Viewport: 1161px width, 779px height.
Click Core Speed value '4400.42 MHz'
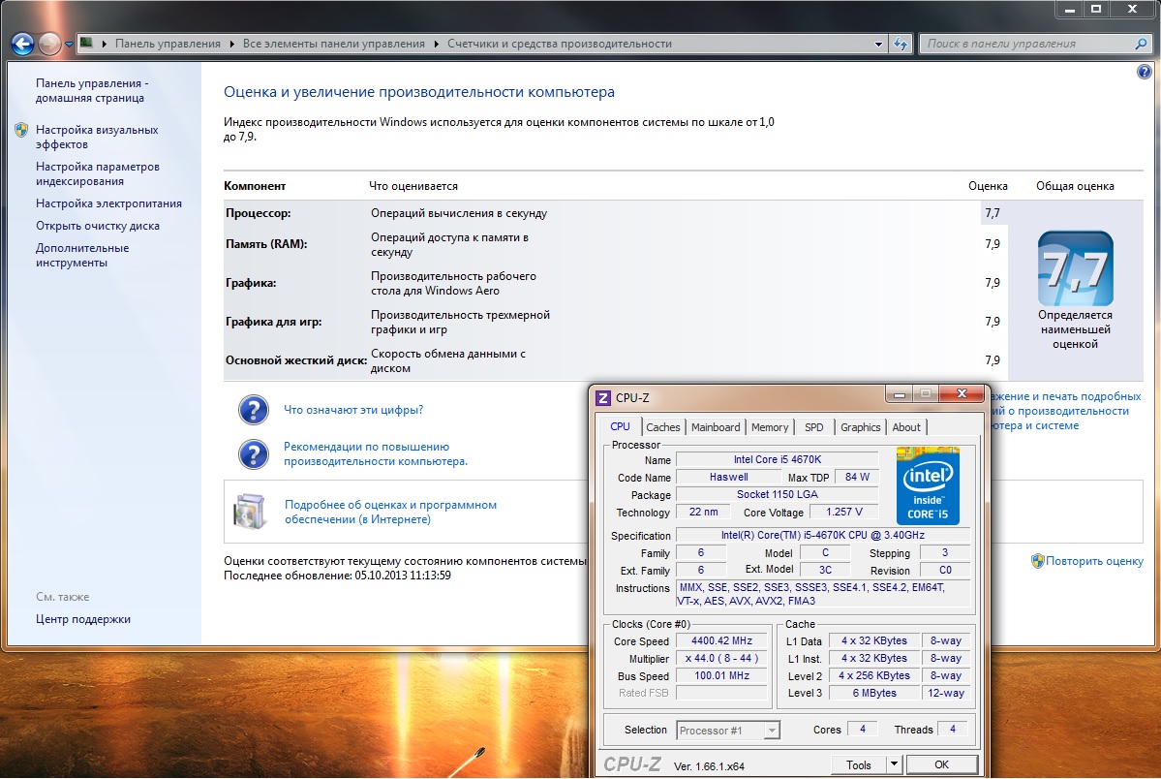[x=721, y=641]
